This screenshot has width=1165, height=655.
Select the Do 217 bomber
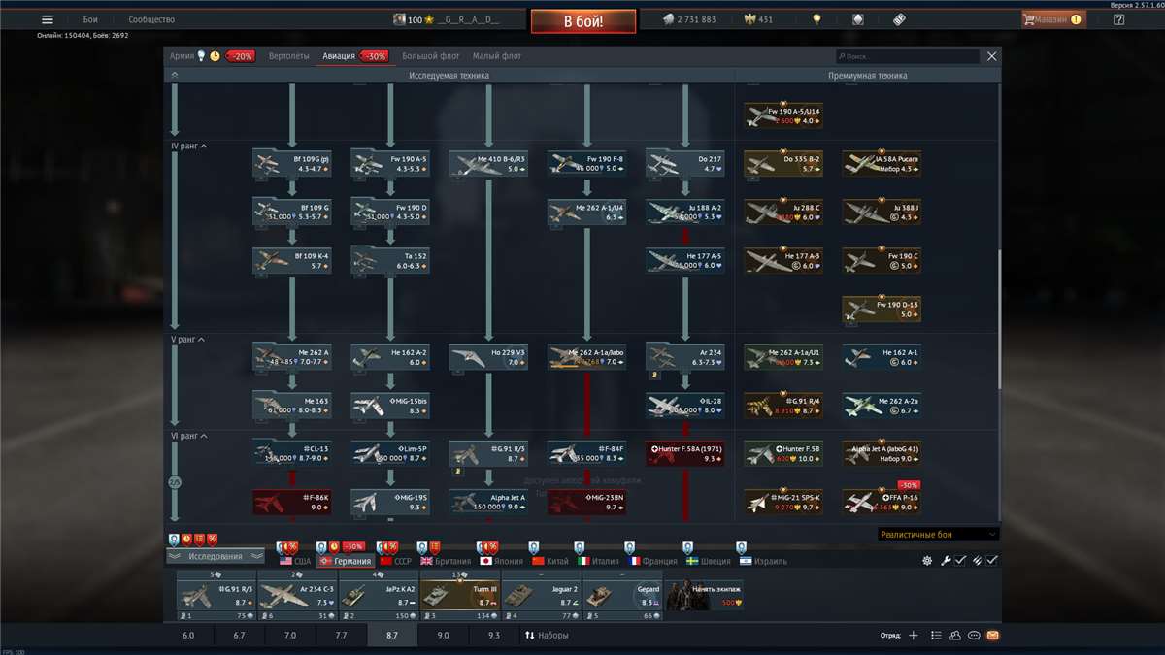click(685, 163)
